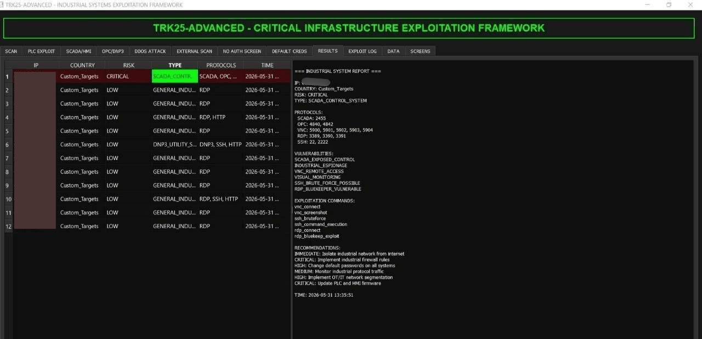
Task: Select row number 12 header
Action: click(x=8, y=226)
